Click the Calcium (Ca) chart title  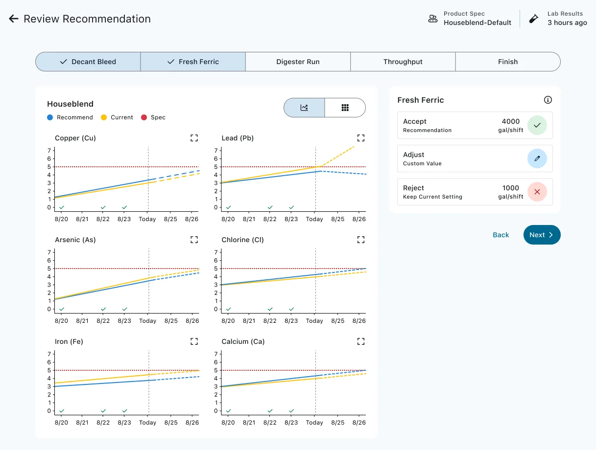[243, 341]
